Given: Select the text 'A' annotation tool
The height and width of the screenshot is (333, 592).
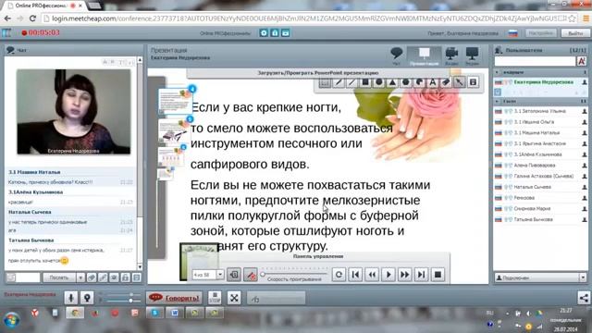Looking at the screenshot, I should (433, 82).
